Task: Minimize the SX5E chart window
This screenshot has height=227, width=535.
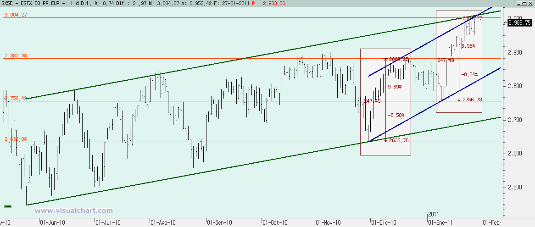Action: coord(519,3)
